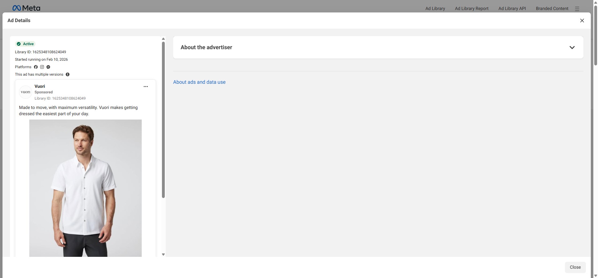Click About the advertiser heading

[206, 47]
